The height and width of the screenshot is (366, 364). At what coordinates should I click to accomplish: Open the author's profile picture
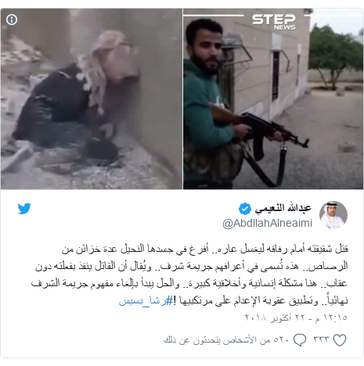point(333,215)
